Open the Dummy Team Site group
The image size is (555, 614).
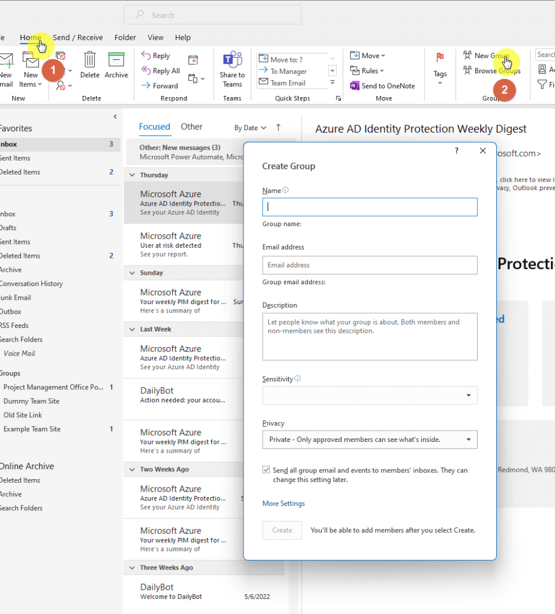click(x=31, y=401)
